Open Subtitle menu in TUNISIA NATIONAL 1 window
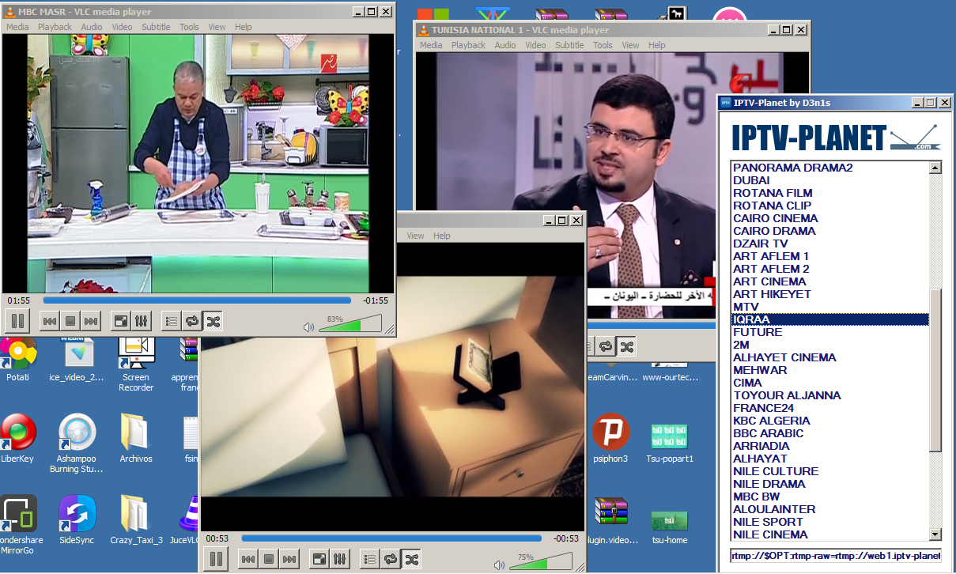The height and width of the screenshot is (574, 956). (x=569, y=45)
